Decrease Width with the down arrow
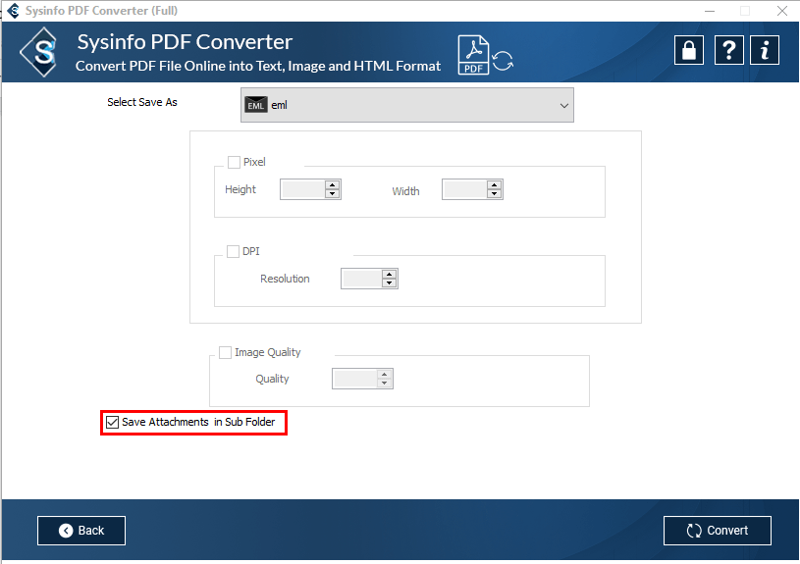This screenshot has height=564, width=800. point(494,194)
